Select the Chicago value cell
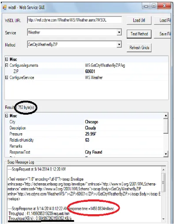Screen dimensions: 174x224 click(91, 122)
